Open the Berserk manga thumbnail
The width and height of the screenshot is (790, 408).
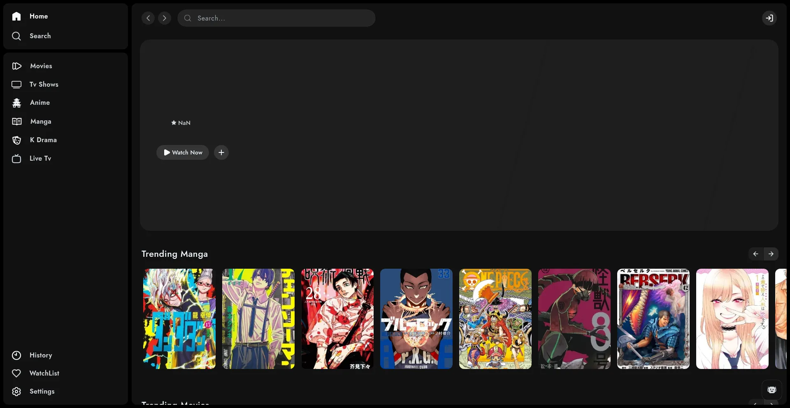pyautogui.click(x=653, y=319)
